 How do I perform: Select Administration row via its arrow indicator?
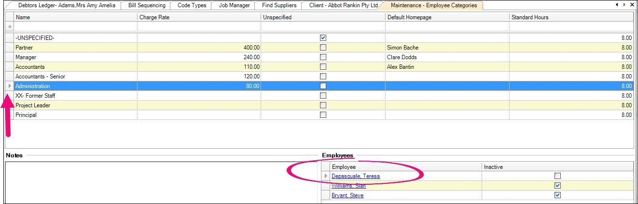click(x=9, y=86)
